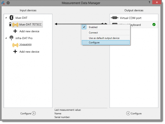This screenshot has width=165, height=124.
Task: Toggle the Enabled checkmark in context menu
Action: tap(84, 27)
